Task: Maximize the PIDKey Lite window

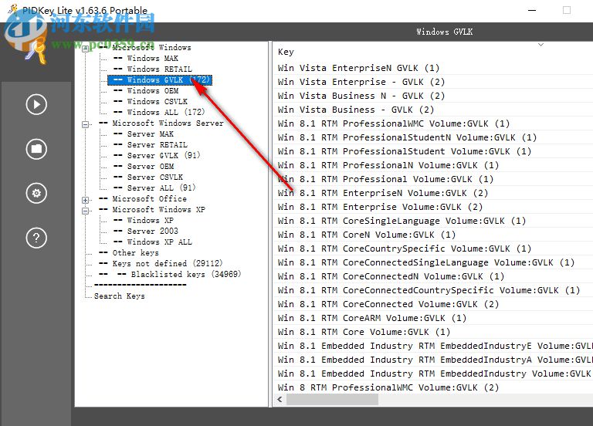Action: 567,10
